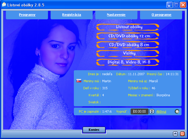This screenshot has height=139, width=188.
Task: Open the Vizitky module
Action: coord(128,54)
